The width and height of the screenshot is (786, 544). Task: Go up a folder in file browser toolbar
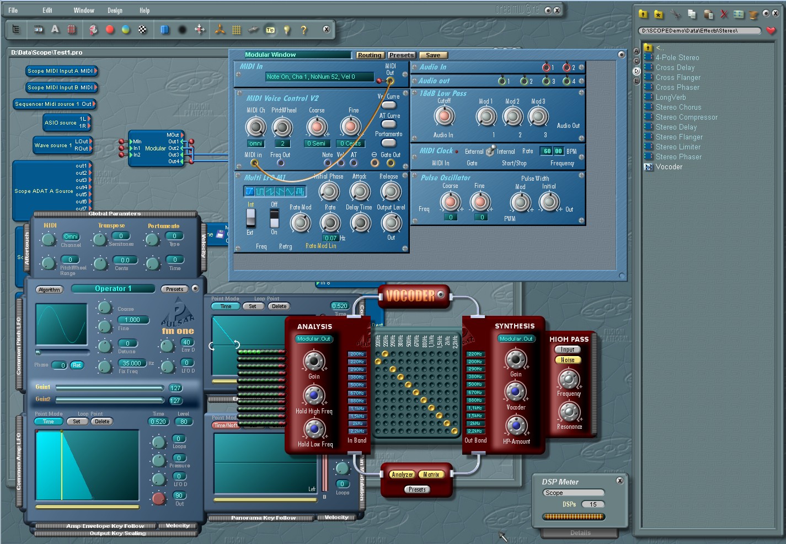click(x=643, y=14)
